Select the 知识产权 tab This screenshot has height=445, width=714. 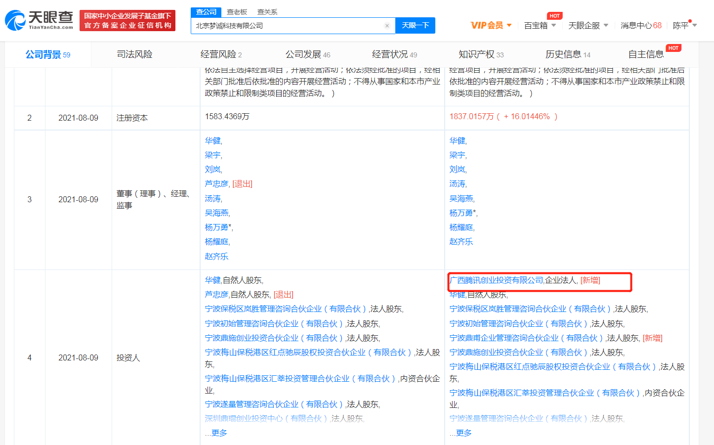[481, 54]
